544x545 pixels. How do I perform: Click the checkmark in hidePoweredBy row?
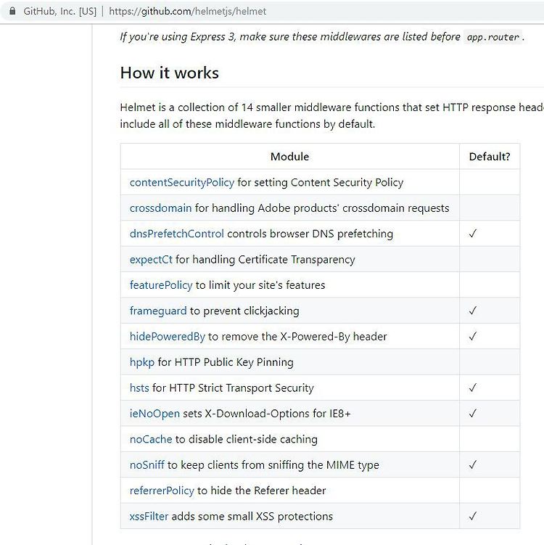[x=473, y=337]
